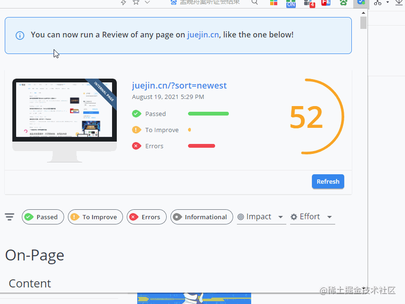Screen dimensions: 405x304
Task: Click the blue ON extension icon
Action: click(291, 4)
